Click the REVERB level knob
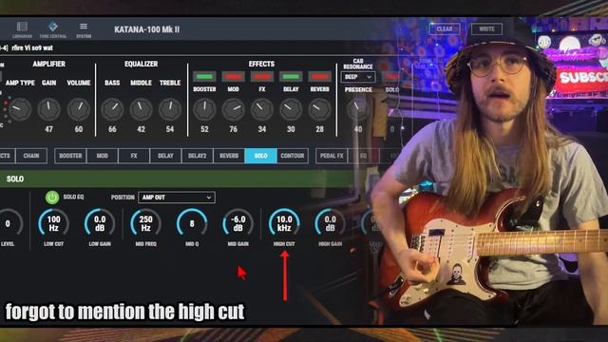 319,109
